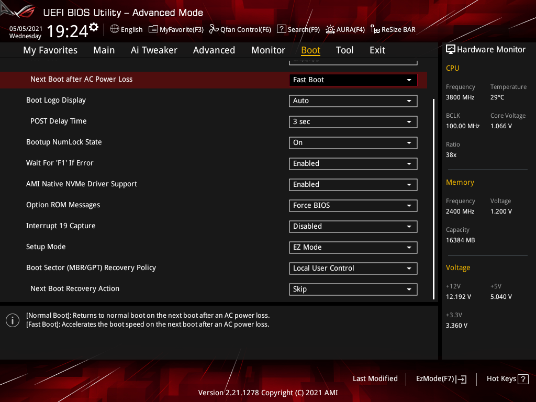Screen dimensions: 536x402
Task: Click the partially hidden dropdown above Fast Boot
Action: 353,62
